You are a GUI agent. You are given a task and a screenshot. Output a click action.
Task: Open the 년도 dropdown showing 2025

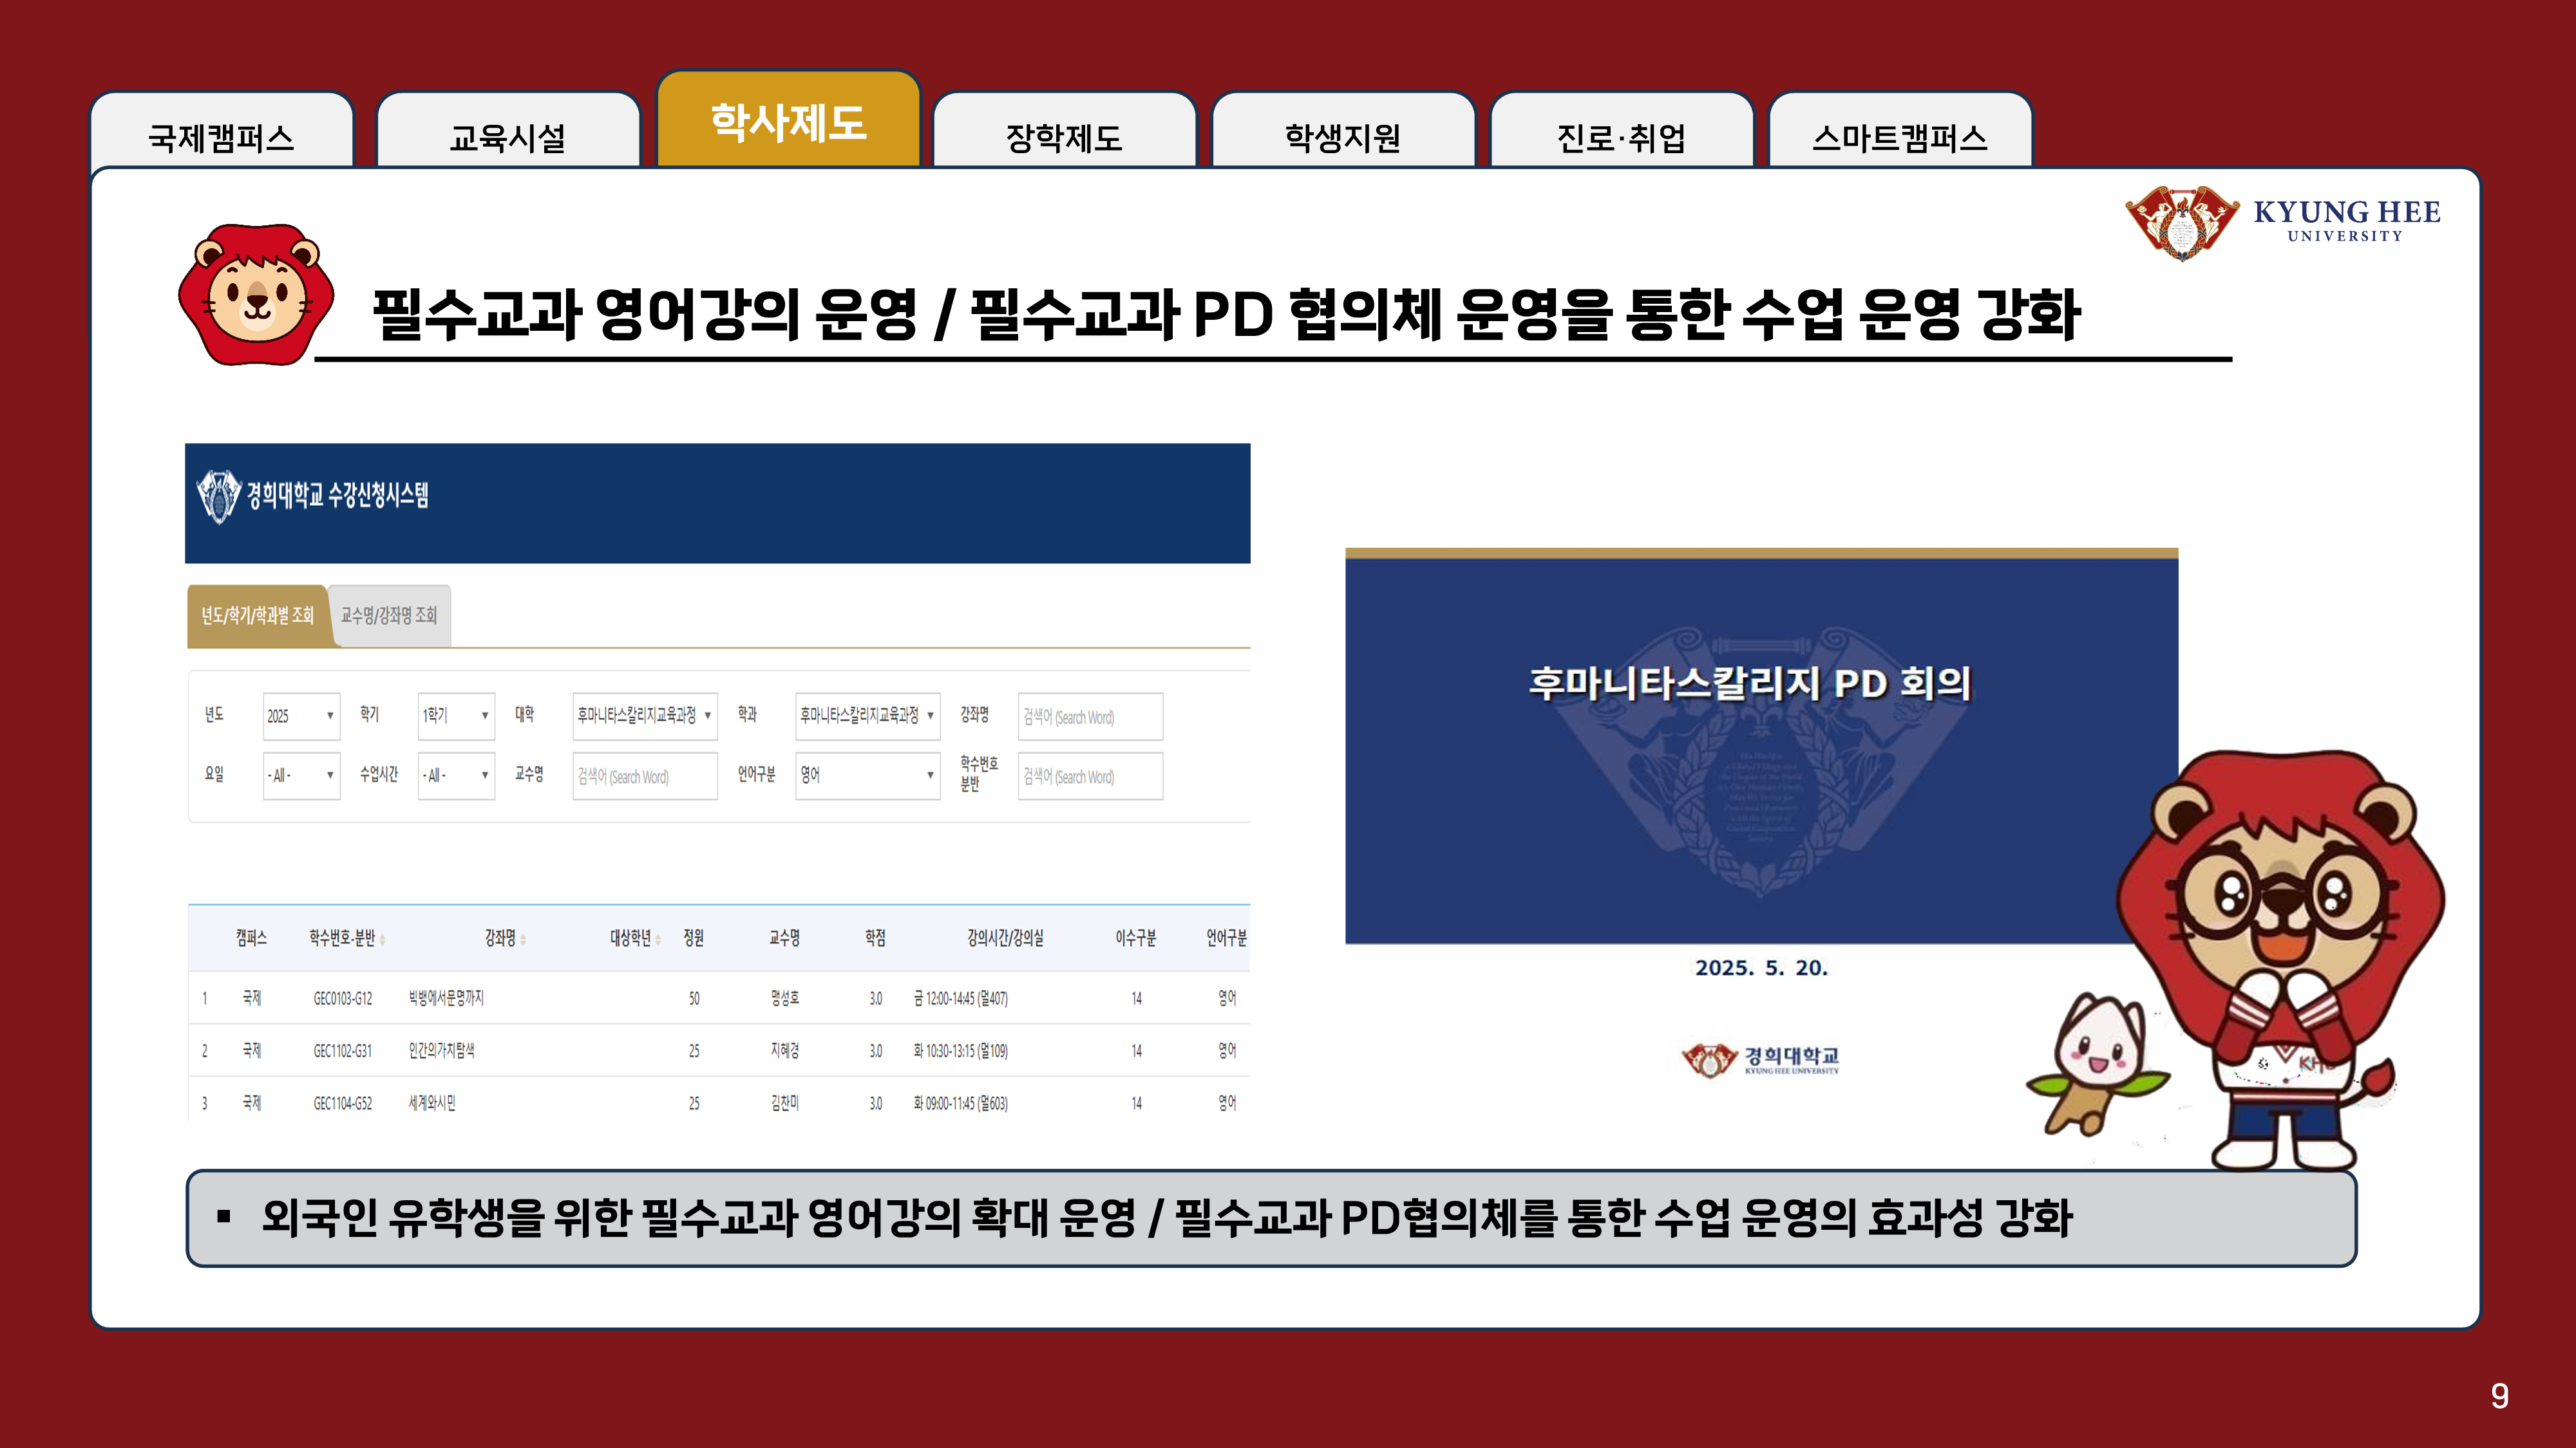[301, 716]
